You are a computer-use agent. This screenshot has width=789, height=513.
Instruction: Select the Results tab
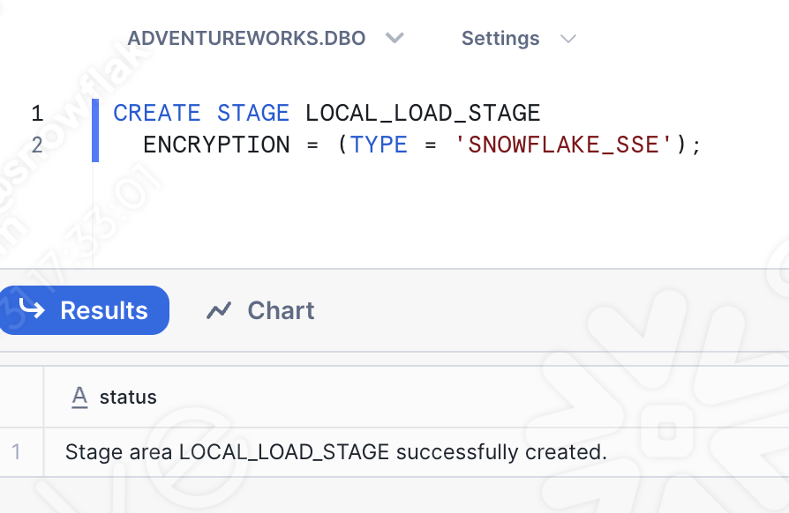pos(103,309)
